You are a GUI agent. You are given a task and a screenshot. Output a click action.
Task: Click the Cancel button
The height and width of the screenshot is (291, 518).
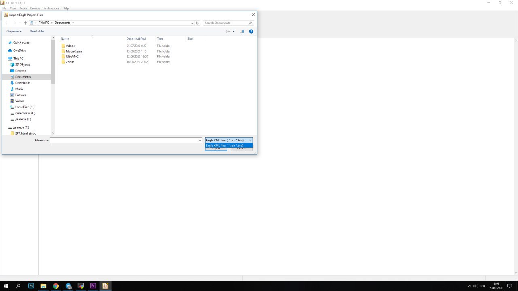(242, 148)
